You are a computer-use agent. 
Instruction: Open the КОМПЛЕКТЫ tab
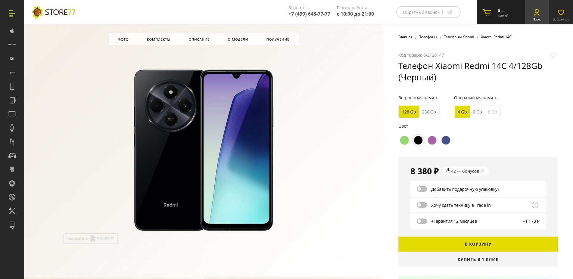(158, 39)
